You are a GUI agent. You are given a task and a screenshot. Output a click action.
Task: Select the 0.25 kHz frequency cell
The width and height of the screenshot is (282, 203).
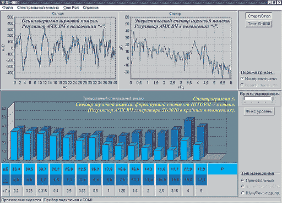29,191
